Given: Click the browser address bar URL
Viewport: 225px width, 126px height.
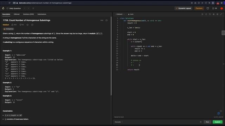Looking at the screenshot, I should click(x=45, y=3).
